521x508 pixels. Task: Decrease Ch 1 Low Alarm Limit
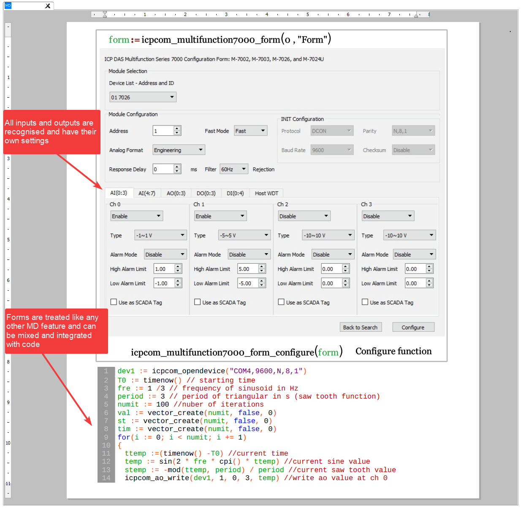tap(262, 285)
